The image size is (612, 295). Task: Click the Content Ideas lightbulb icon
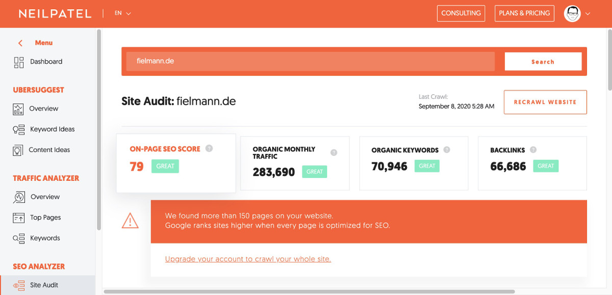[x=18, y=150]
